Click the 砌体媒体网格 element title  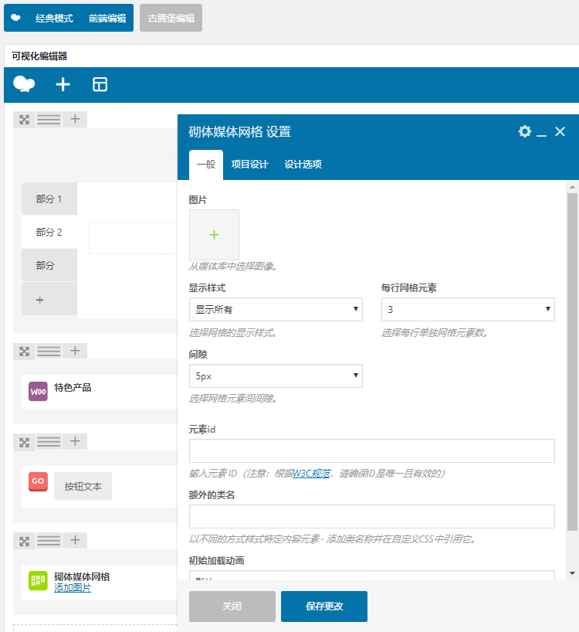82,577
